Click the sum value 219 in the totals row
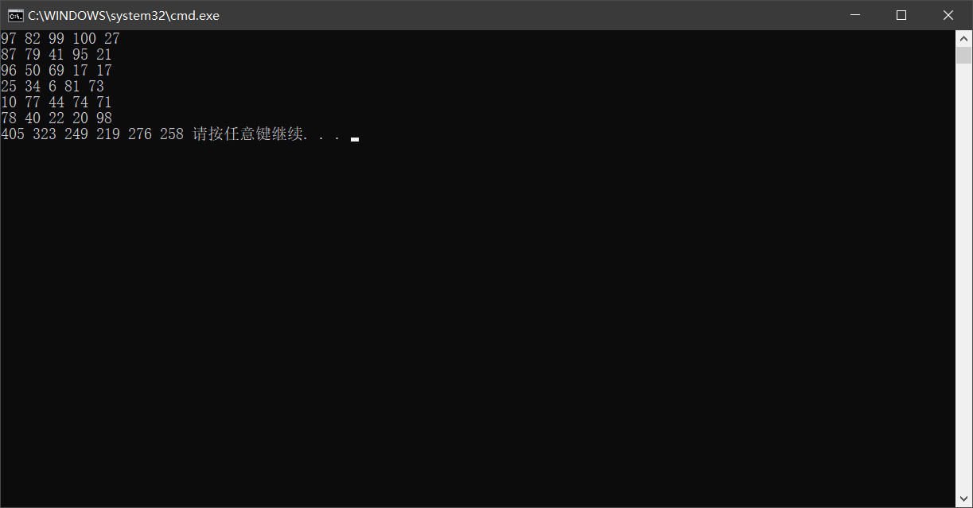Viewport: 973px width, 508px height. click(108, 134)
